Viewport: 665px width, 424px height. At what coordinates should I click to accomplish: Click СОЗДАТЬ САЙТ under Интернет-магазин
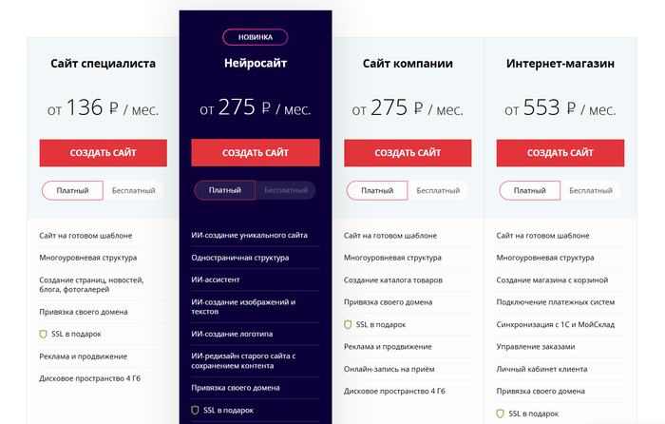pyautogui.click(x=560, y=153)
